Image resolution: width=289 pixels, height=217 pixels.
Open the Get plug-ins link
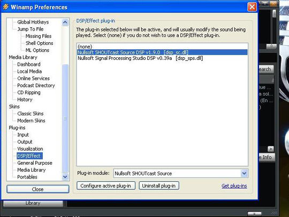pyautogui.click(x=234, y=186)
